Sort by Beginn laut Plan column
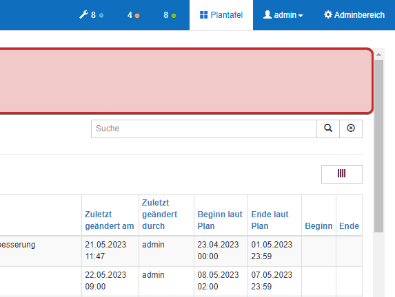395x297 pixels. [220, 220]
